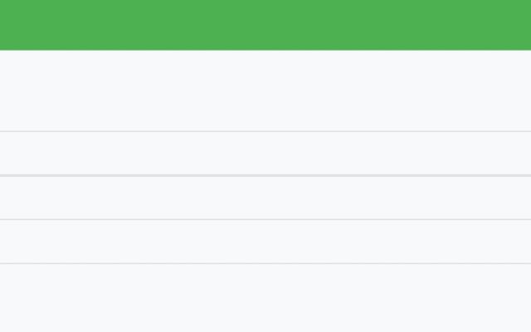Click the left end of the second narrow row
531x332 pixels.
(17, 198)
